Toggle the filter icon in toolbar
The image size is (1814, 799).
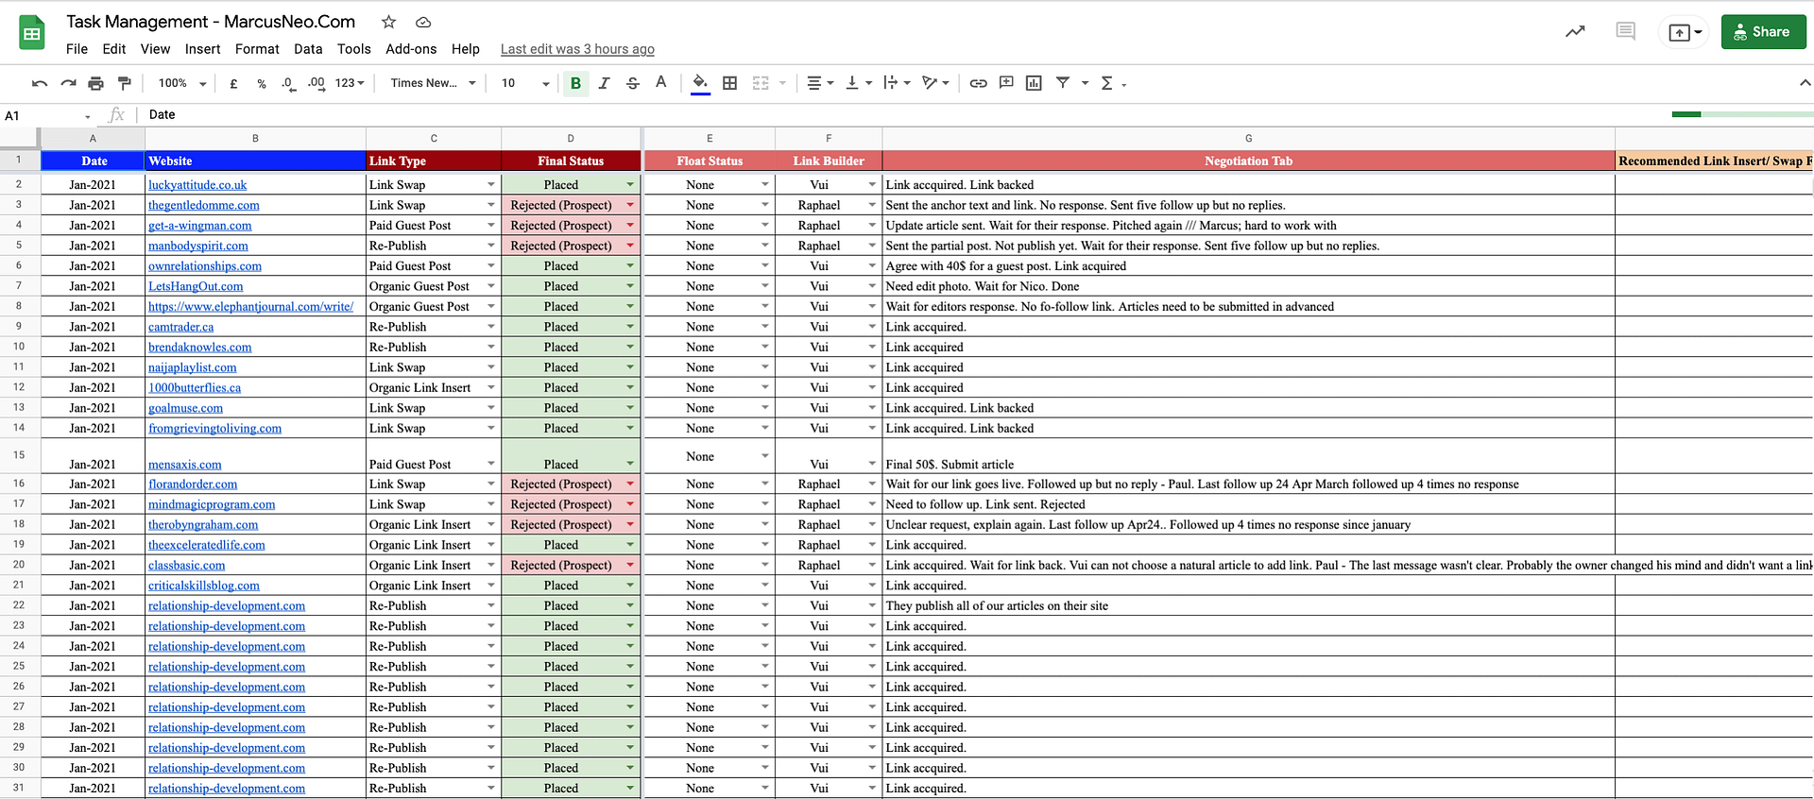coord(1063,83)
